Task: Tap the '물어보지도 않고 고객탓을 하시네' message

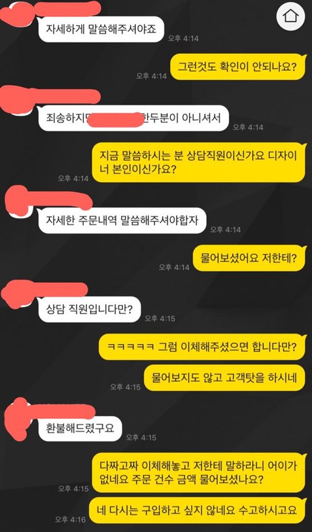Action: click(225, 378)
